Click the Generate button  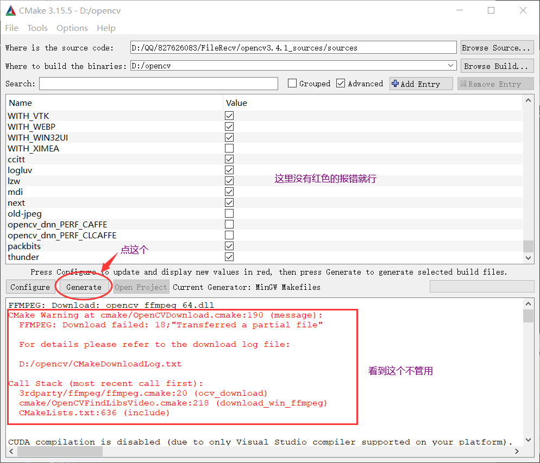[84, 287]
